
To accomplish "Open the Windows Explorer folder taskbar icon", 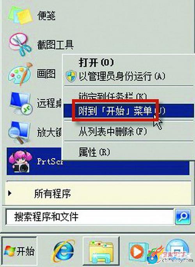I will pos(101,251).
